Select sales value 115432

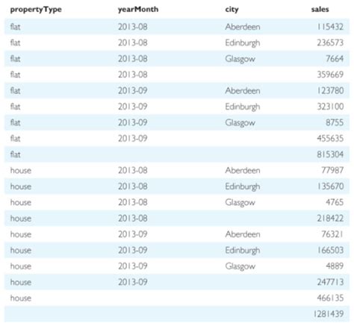click(x=330, y=27)
